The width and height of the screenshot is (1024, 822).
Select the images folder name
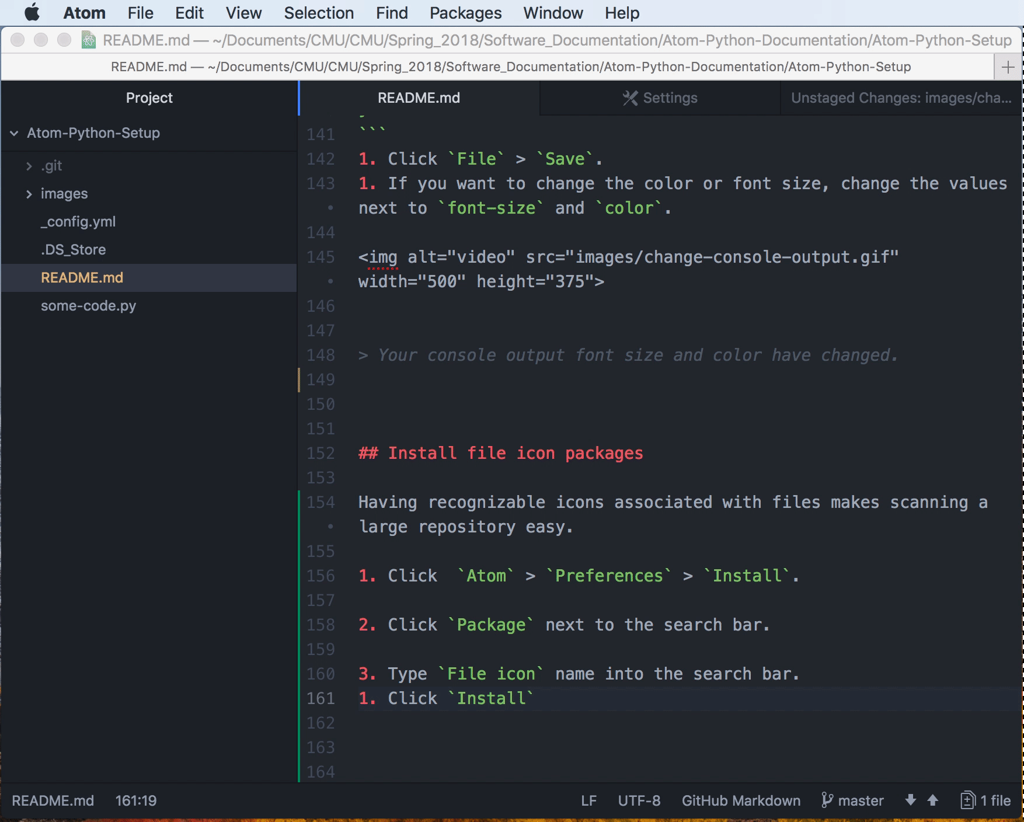point(64,194)
